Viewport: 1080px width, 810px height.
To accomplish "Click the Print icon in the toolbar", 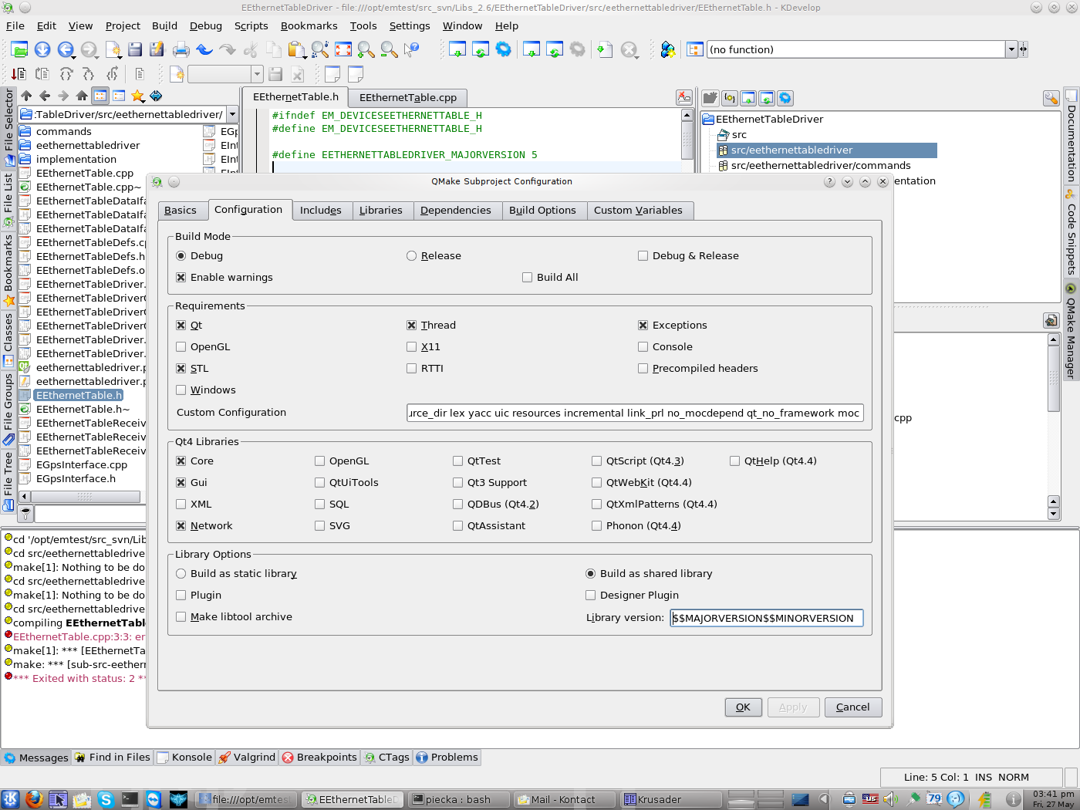I will pos(181,50).
